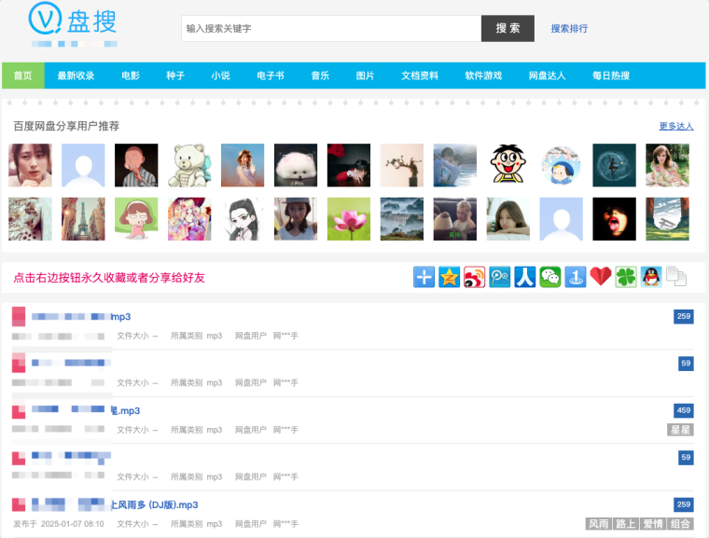
Task: Open 小说 navigation item
Action: 221,76
